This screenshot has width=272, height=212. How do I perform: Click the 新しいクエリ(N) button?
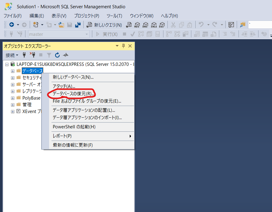point(104,25)
